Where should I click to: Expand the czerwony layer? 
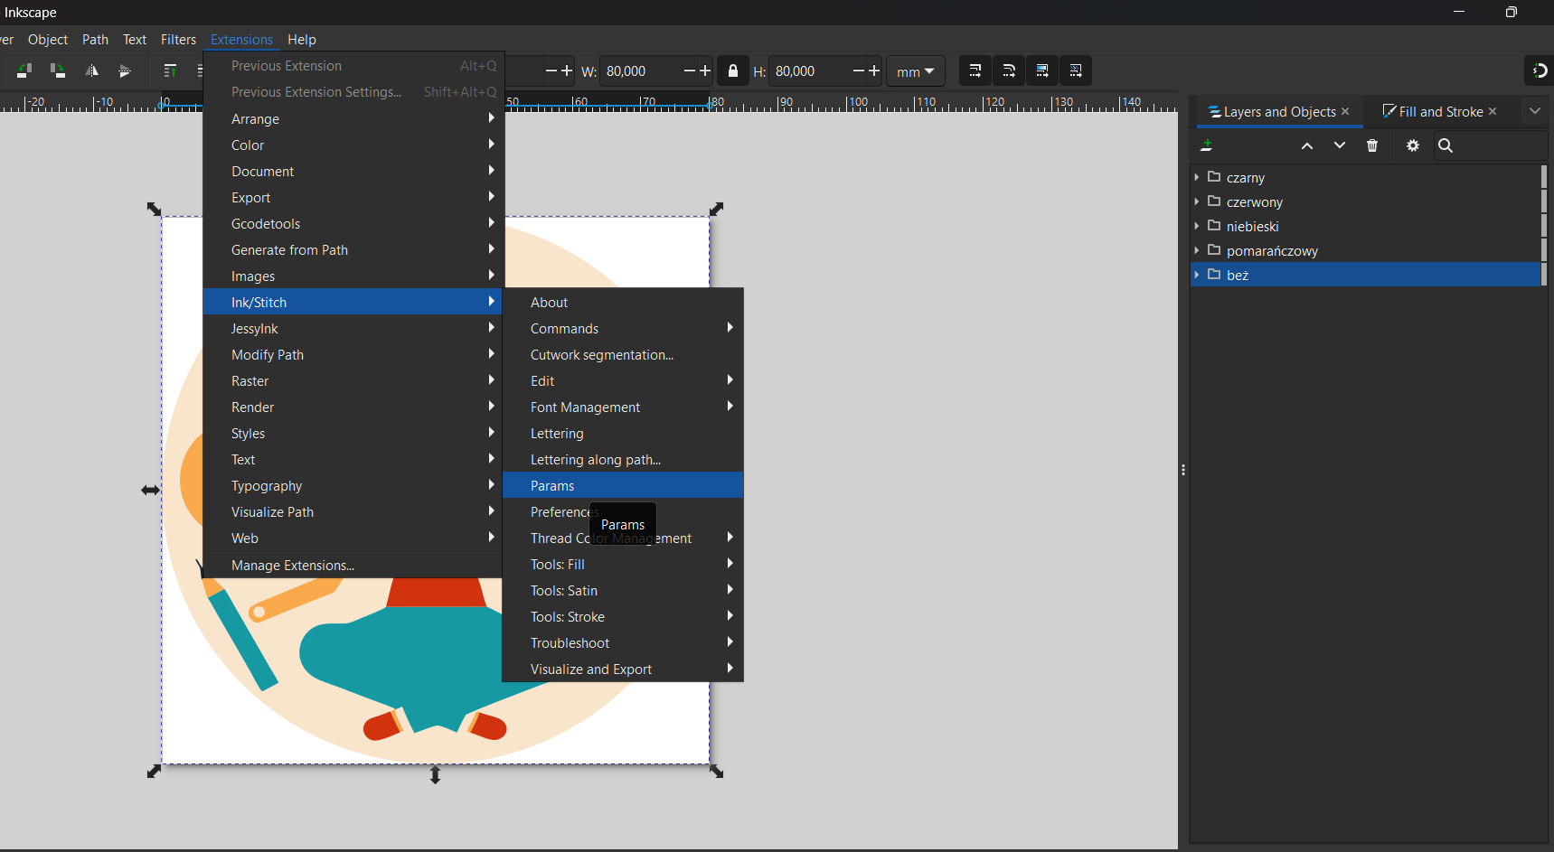(x=1197, y=201)
